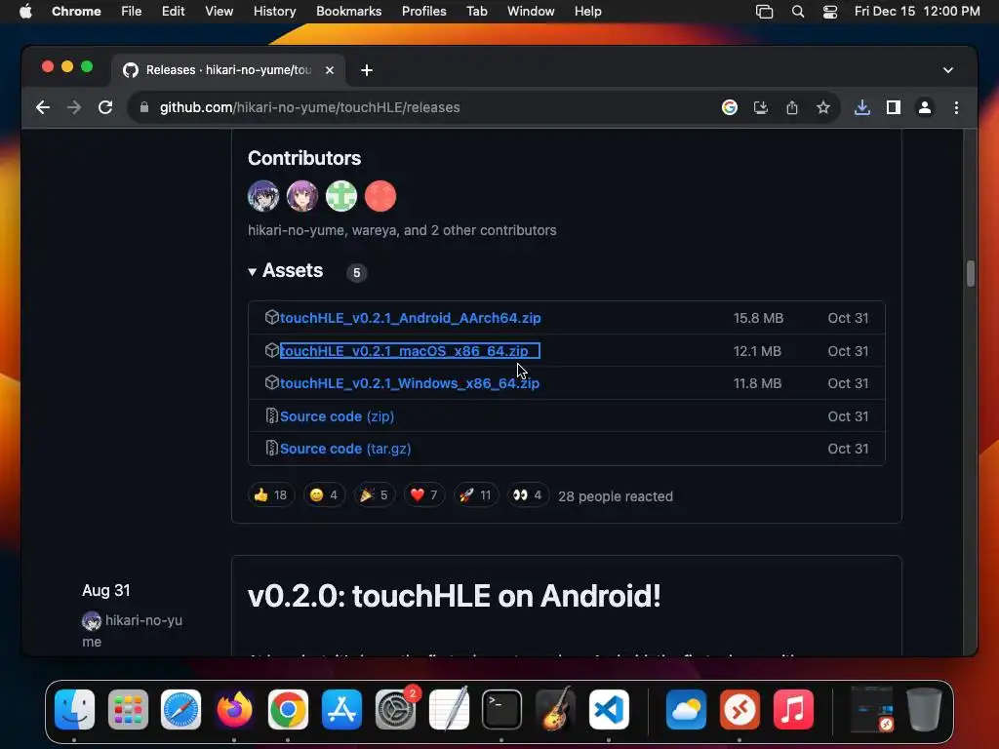Open Finder from the Dock
999x749 pixels.
click(74, 709)
